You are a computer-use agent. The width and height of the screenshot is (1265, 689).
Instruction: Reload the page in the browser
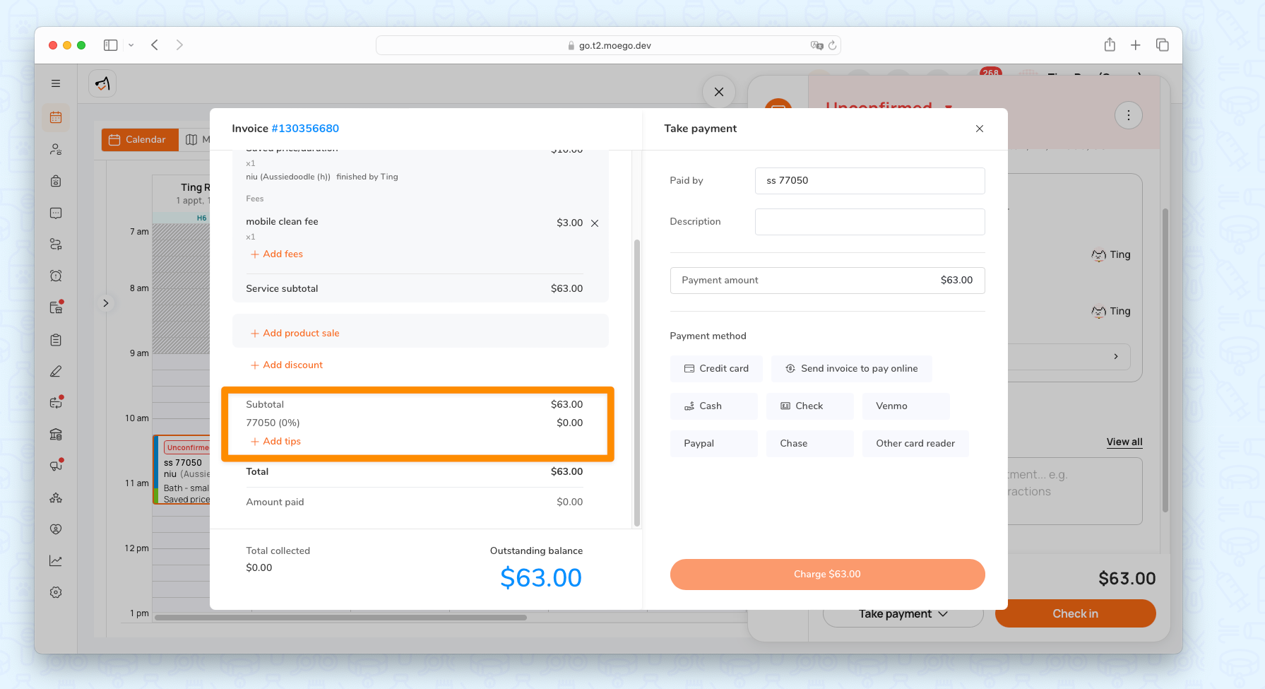tap(832, 45)
